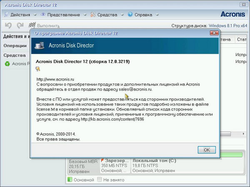
Task: Click the checkered flag Выполнить icon
Action: point(32,26)
